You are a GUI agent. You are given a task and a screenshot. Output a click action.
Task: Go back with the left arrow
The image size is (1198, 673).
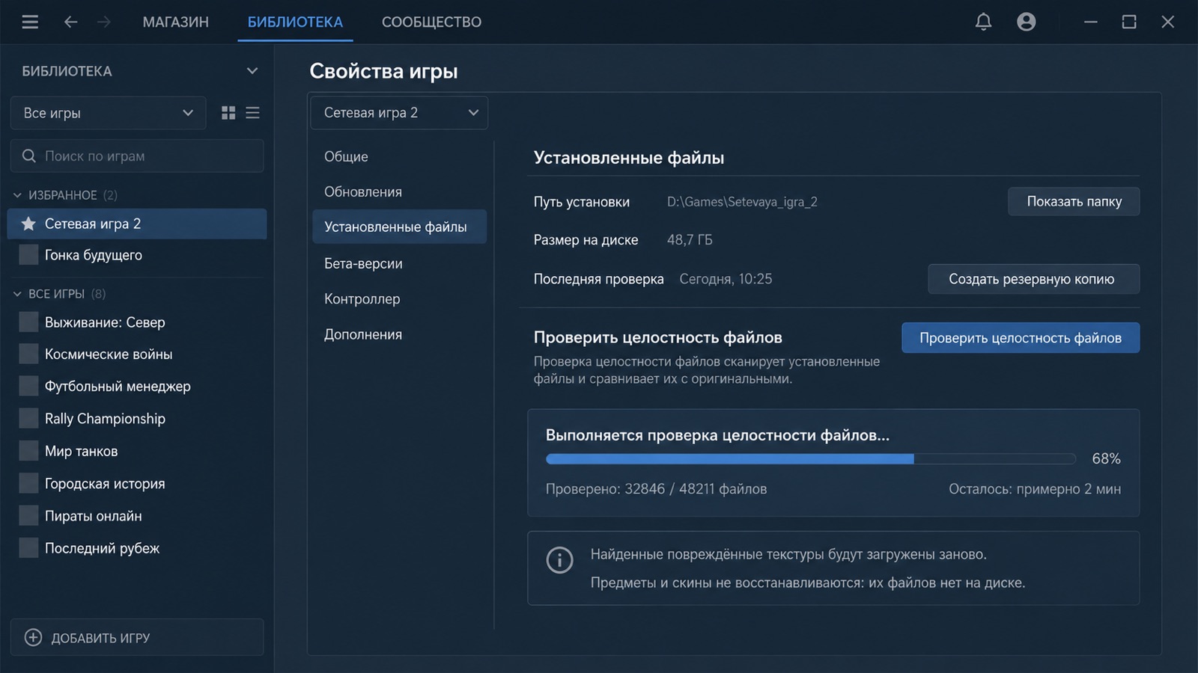70,22
